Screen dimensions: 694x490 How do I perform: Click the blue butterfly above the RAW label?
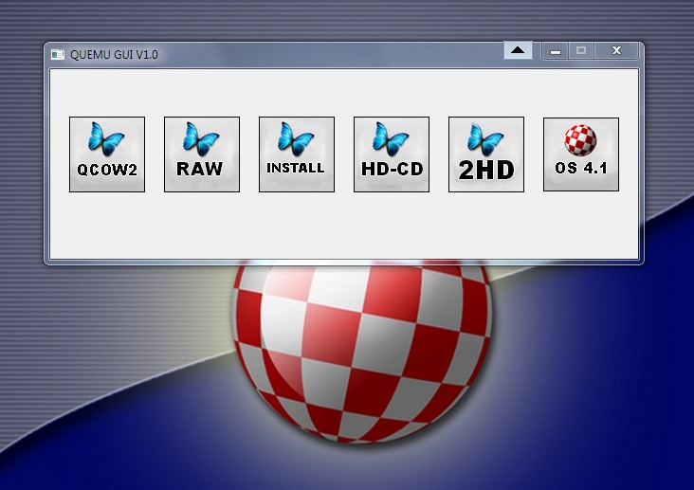pos(201,138)
